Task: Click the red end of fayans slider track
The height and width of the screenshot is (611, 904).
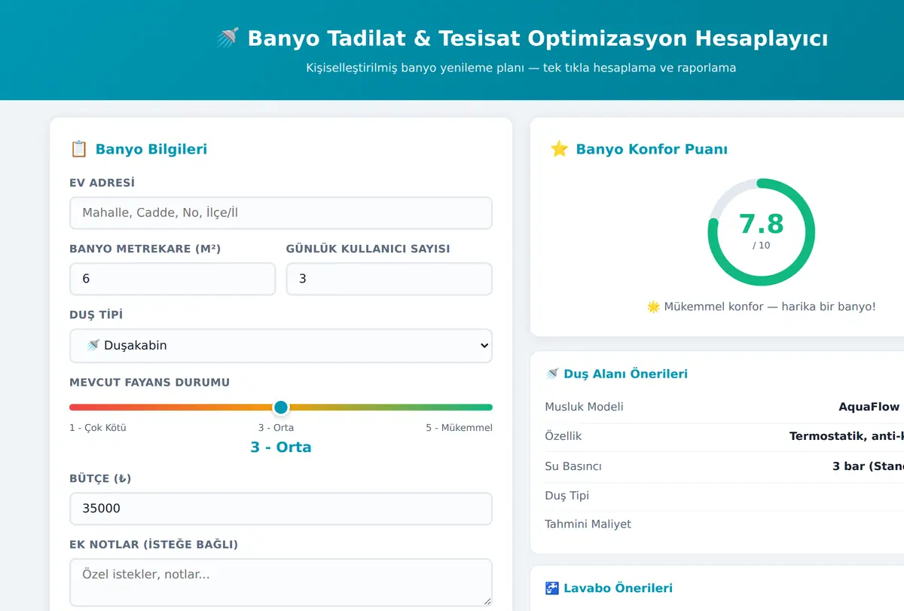Action: 74,408
